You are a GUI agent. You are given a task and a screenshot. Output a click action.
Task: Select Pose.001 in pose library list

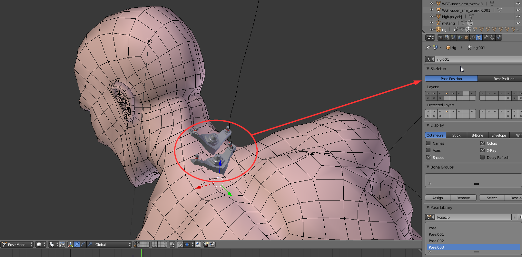click(473, 234)
